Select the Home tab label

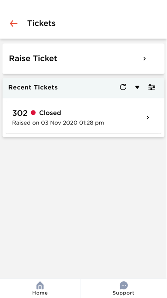pyautogui.click(x=40, y=293)
